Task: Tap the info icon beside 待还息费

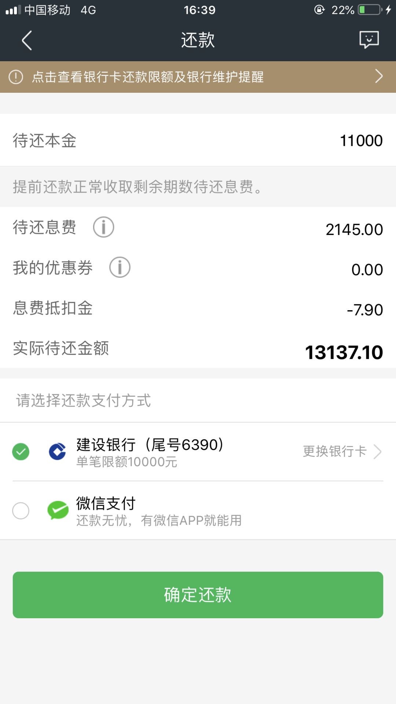Action: (x=103, y=227)
